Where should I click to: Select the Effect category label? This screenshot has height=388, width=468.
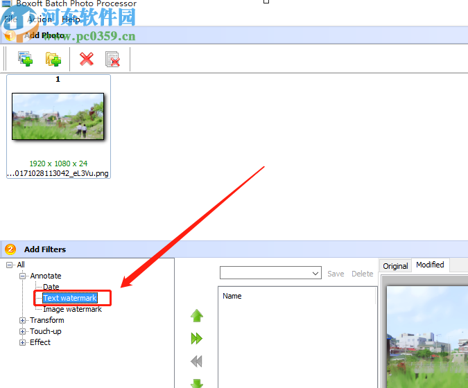pyautogui.click(x=40, y=342)
